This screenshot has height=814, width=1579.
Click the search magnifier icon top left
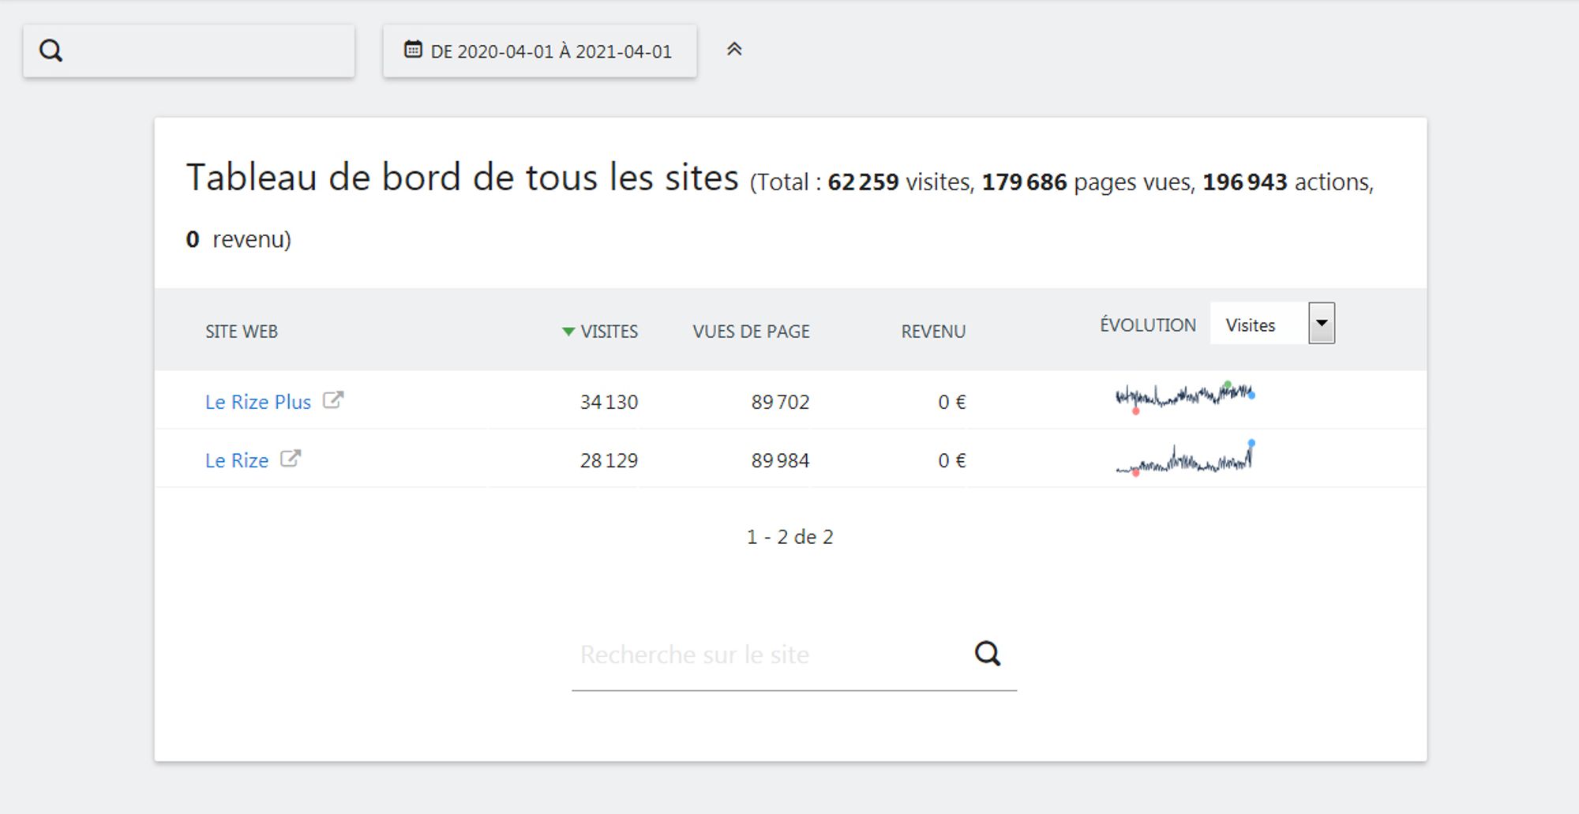[52, 51]
